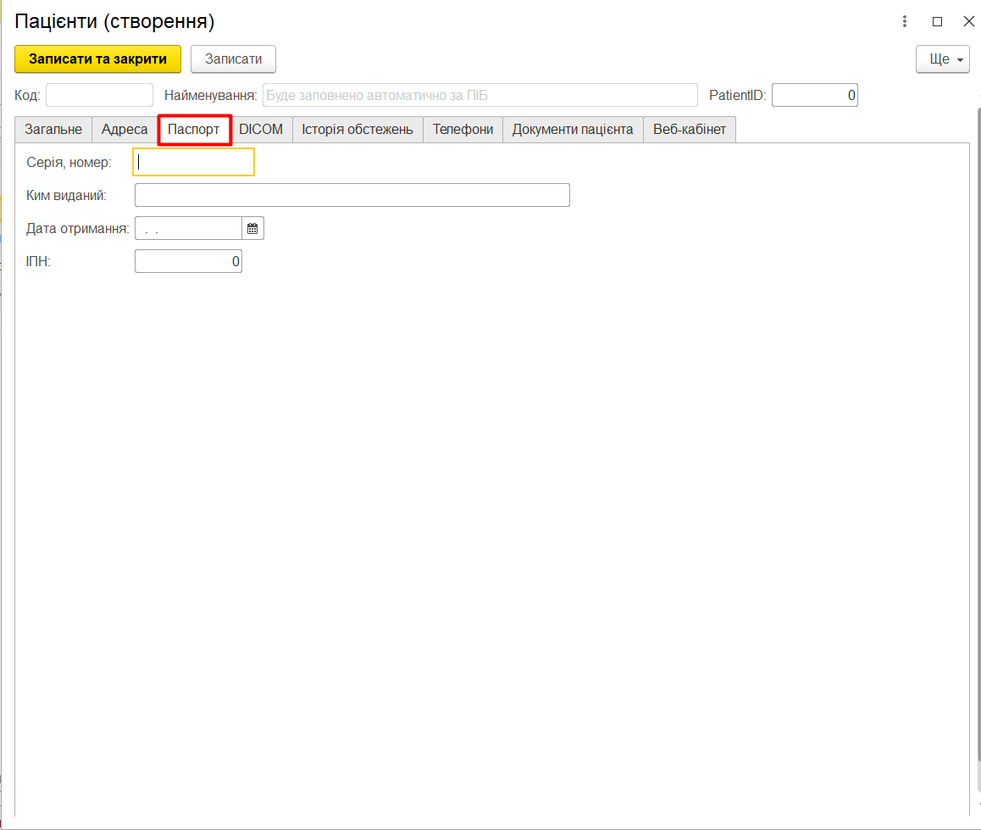This screenshot has width=981, height=830.
Task: Open the three-dot window options menu
Action: (x=905, y=22)
